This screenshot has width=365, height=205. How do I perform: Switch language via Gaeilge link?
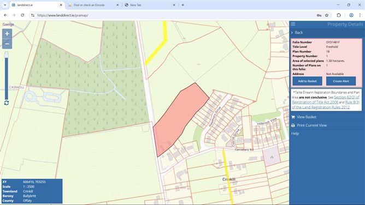(8, 24)
